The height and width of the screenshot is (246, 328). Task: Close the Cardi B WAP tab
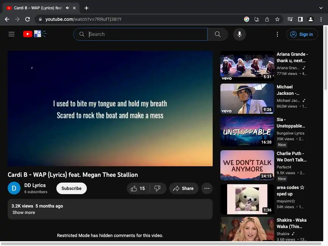[x=74, y=8]
